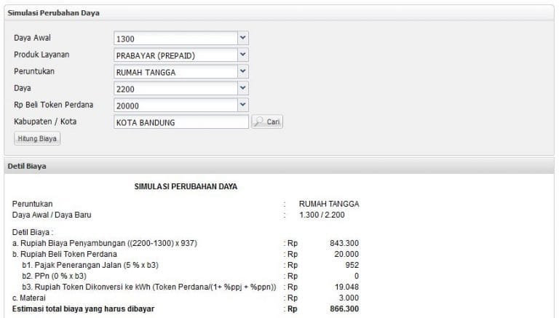Click the Peruntukan field showing RUMAH TANGGA
This screenshot has width=559, height=318.
pyautogui.click(x=175, y=72)
